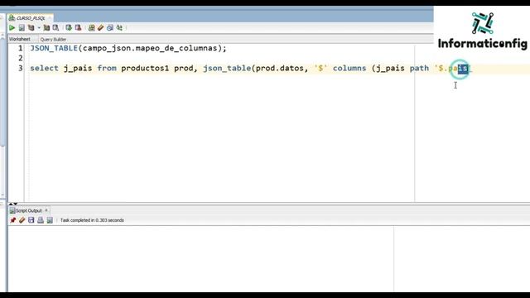Click the Unshared SQL Worksheet icon

(x=91, y=27)
